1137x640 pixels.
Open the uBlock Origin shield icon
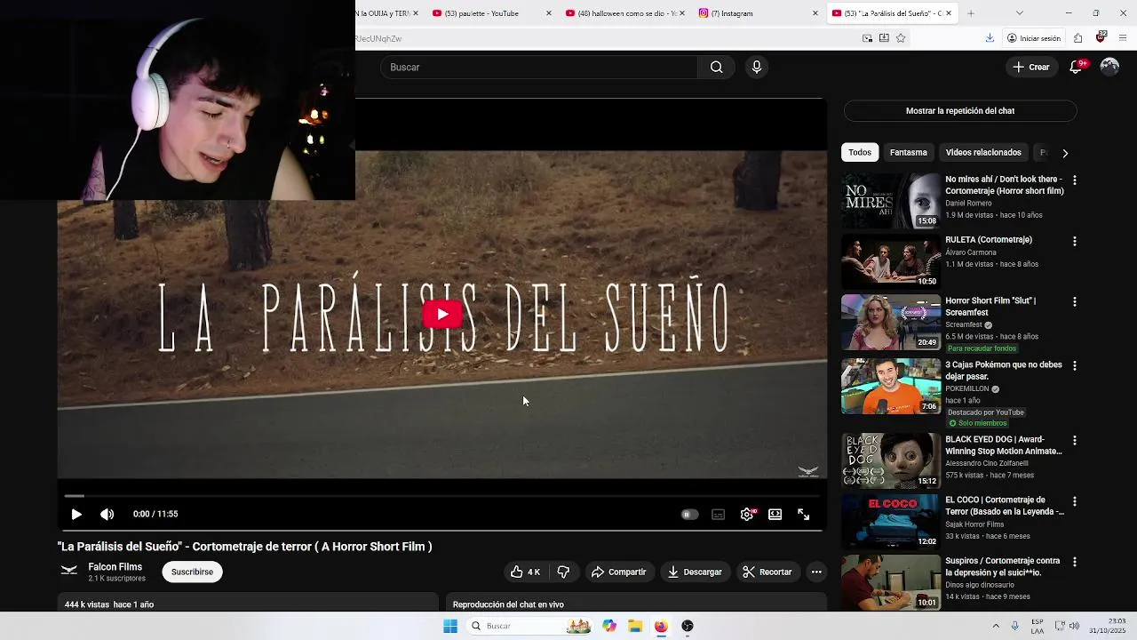(1101, 37)
